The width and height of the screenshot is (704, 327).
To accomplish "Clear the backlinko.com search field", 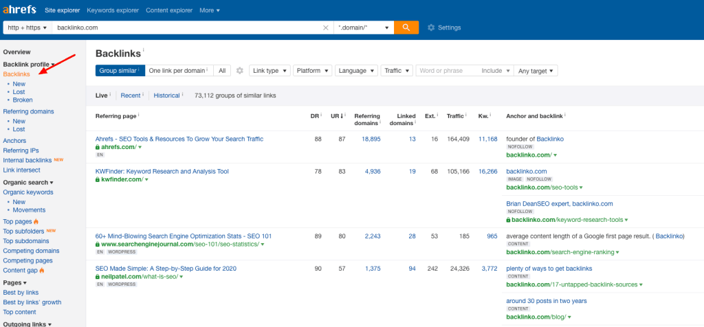I will point(326,27).
